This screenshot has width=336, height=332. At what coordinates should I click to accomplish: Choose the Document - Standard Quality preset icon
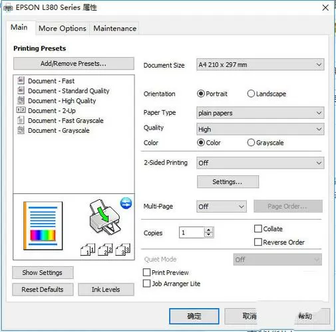[21, 90]
